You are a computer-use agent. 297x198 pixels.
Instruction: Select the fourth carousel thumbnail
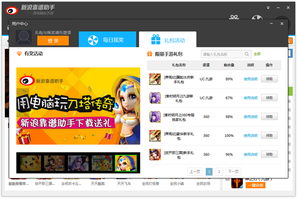[102, 163]
